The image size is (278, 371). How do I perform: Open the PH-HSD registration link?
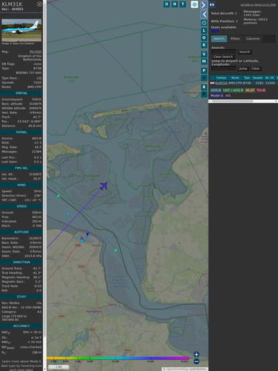tap(35, 52)
